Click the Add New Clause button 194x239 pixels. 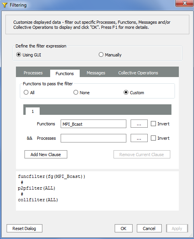click(46, 155)
